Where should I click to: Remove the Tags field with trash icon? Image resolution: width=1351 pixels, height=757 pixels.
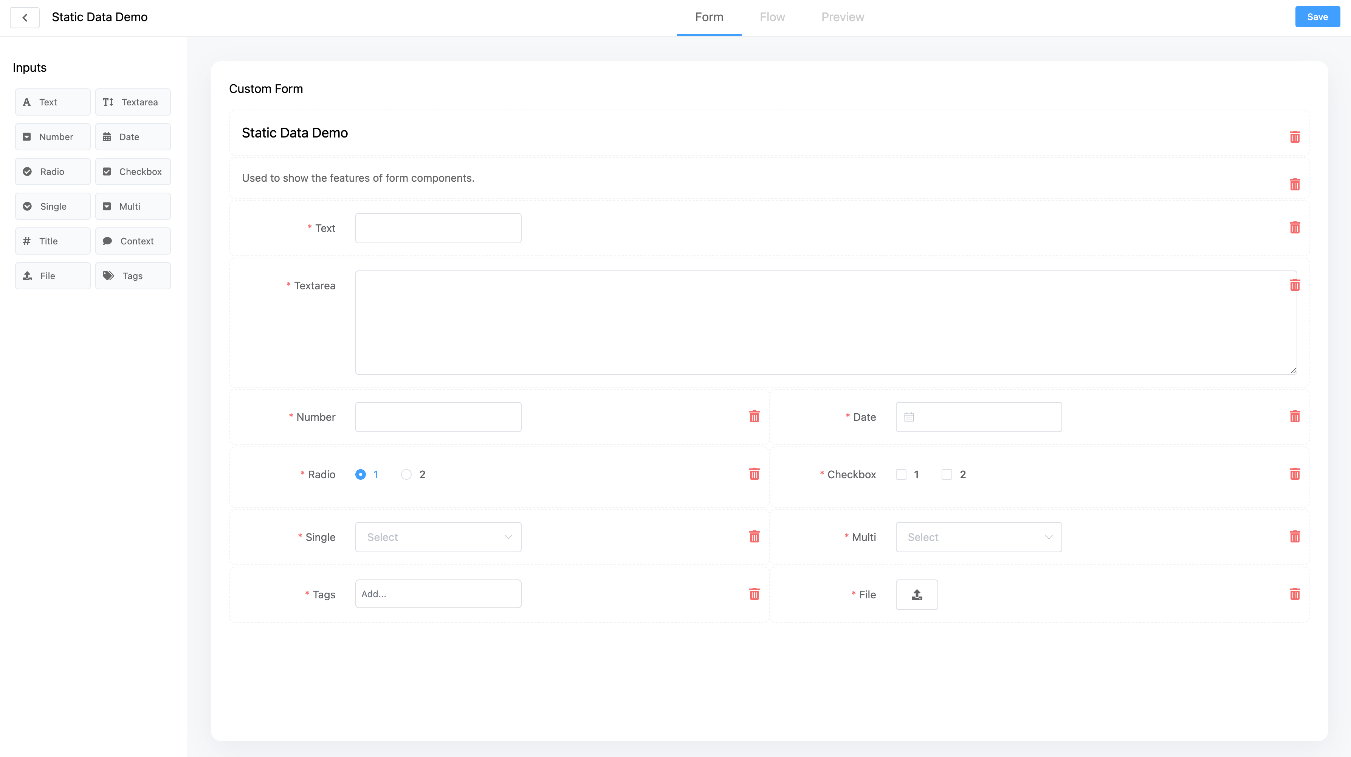[754, 594]
